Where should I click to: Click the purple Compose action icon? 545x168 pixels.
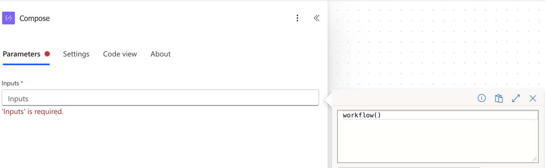pos(9,18)
